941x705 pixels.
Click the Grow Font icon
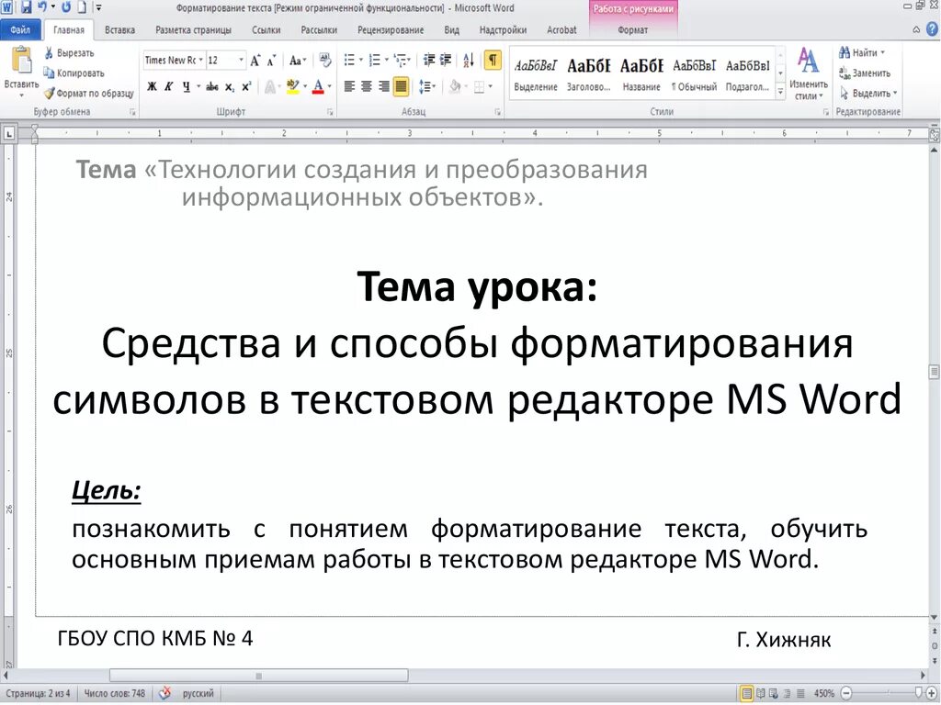pyautogui.click(x=255, y=61)
